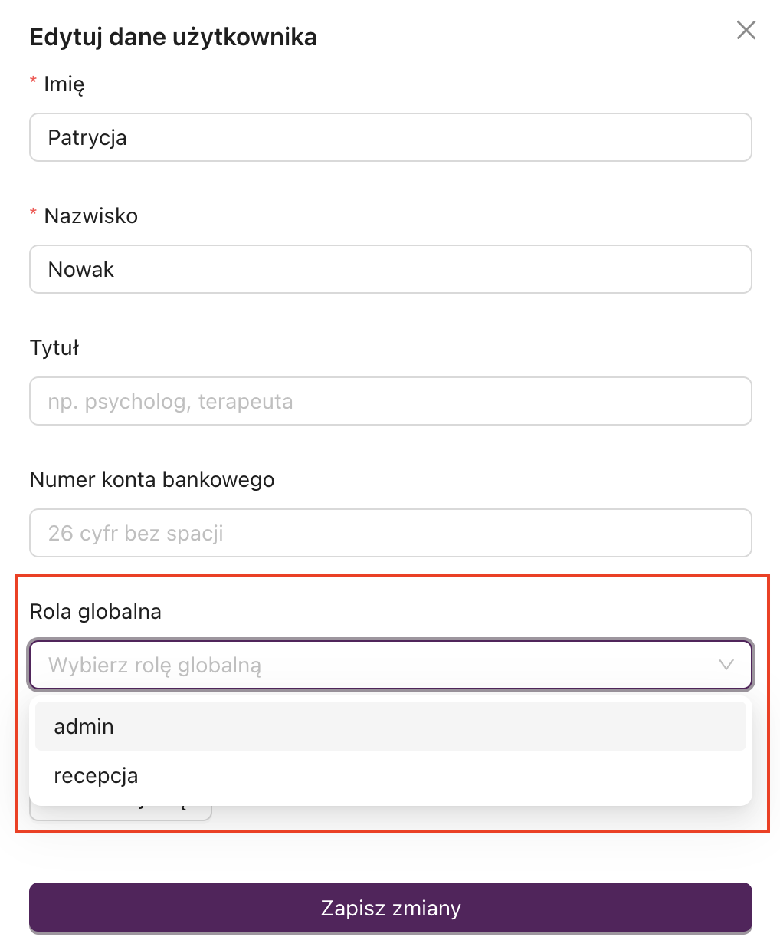Click the partially hidden button under the list
Image resolution: width=780 pixels, height=950 pixels.
(120, 807)
